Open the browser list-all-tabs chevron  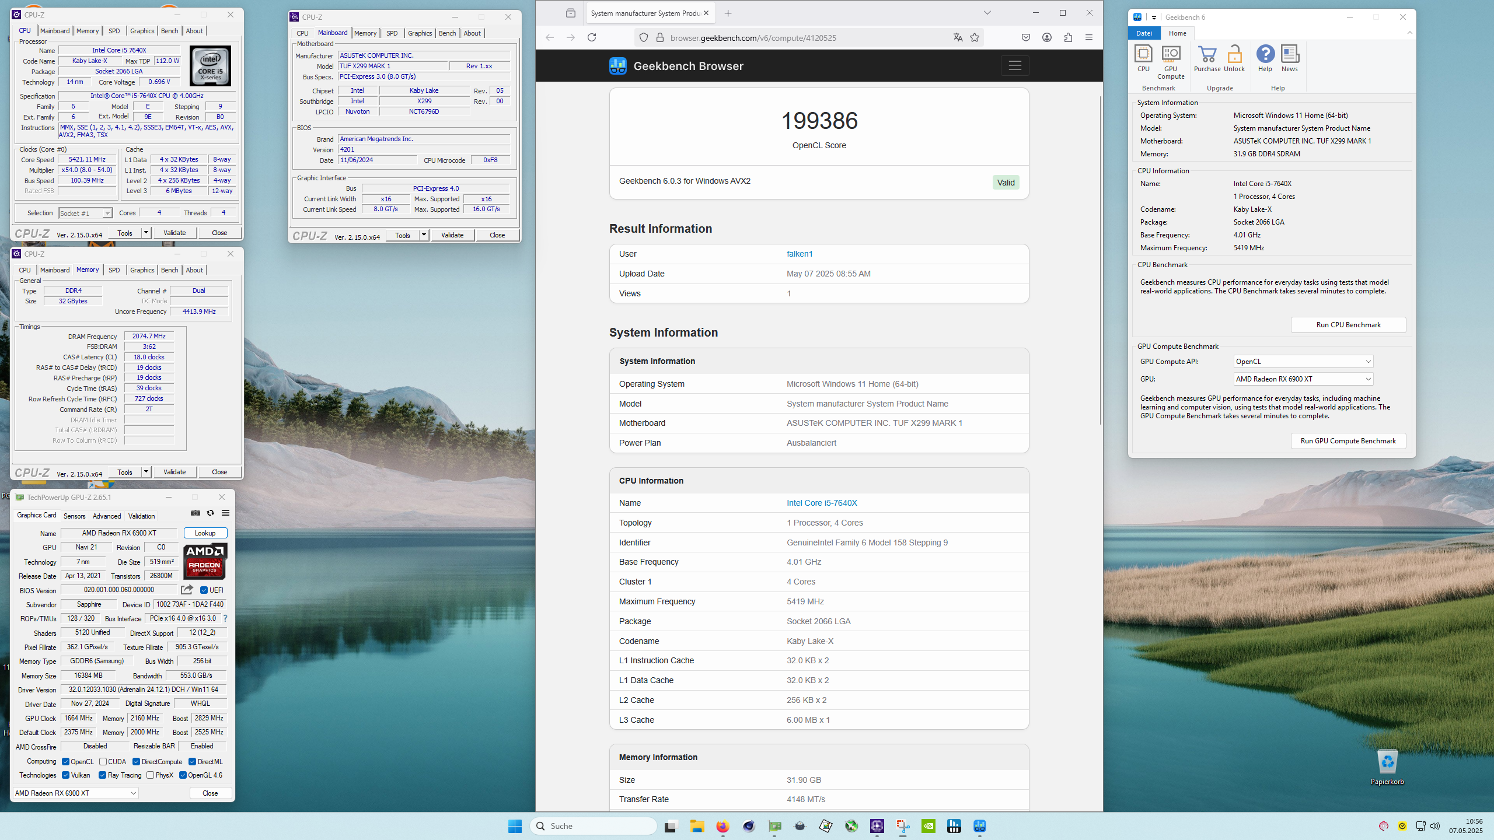(x=987, y=13)
